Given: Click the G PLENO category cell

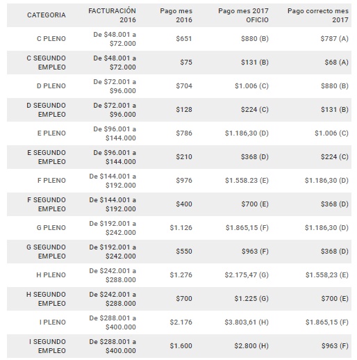Looking at the screenshot, I should click(51, 228).
